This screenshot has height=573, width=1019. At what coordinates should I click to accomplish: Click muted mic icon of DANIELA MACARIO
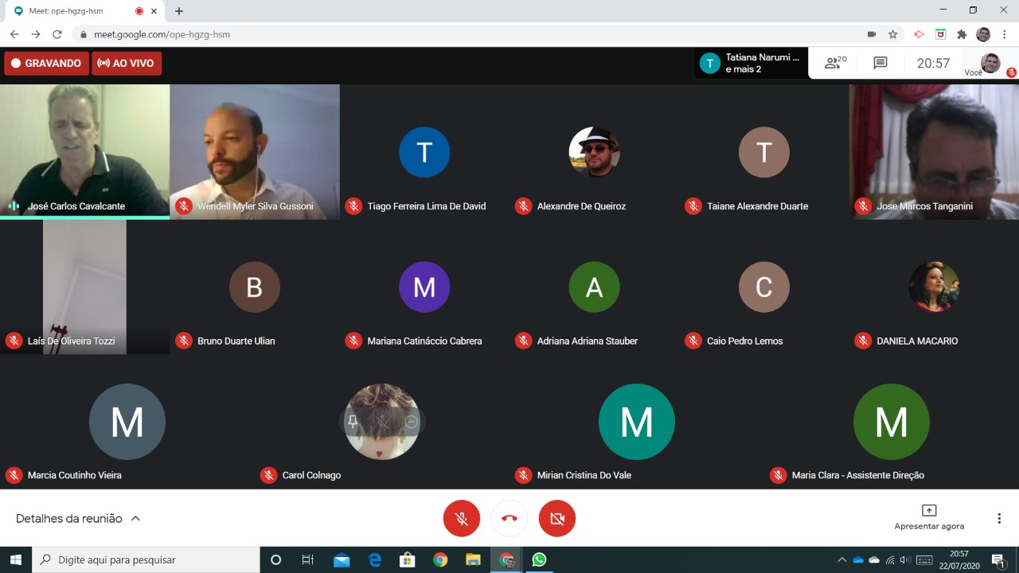(x=863, y=341)
